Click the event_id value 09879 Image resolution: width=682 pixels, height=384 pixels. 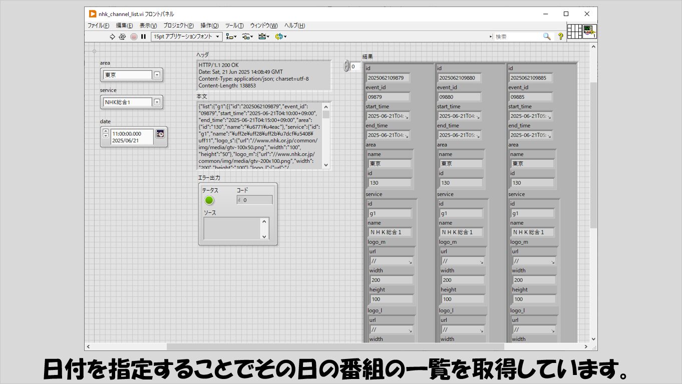(x=389, y=97)
